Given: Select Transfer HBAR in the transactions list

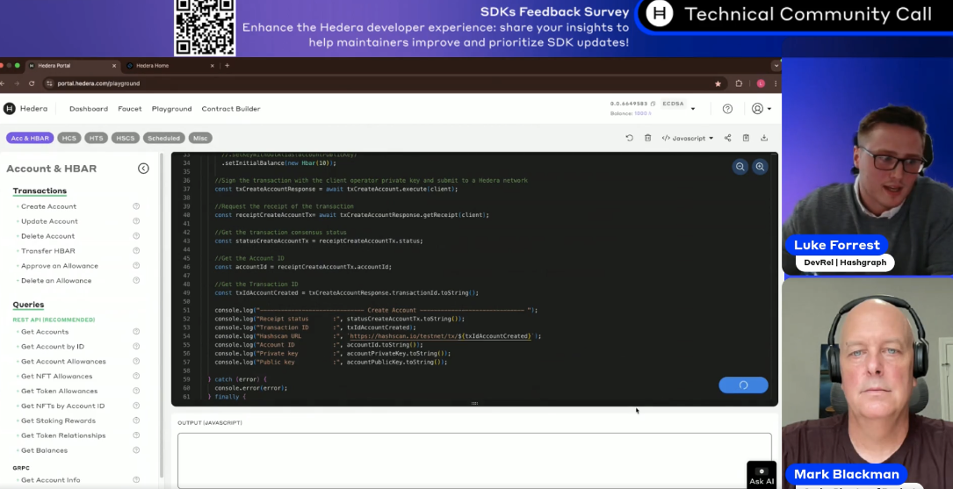Looking at the screenshot, I should pos(48,251).
